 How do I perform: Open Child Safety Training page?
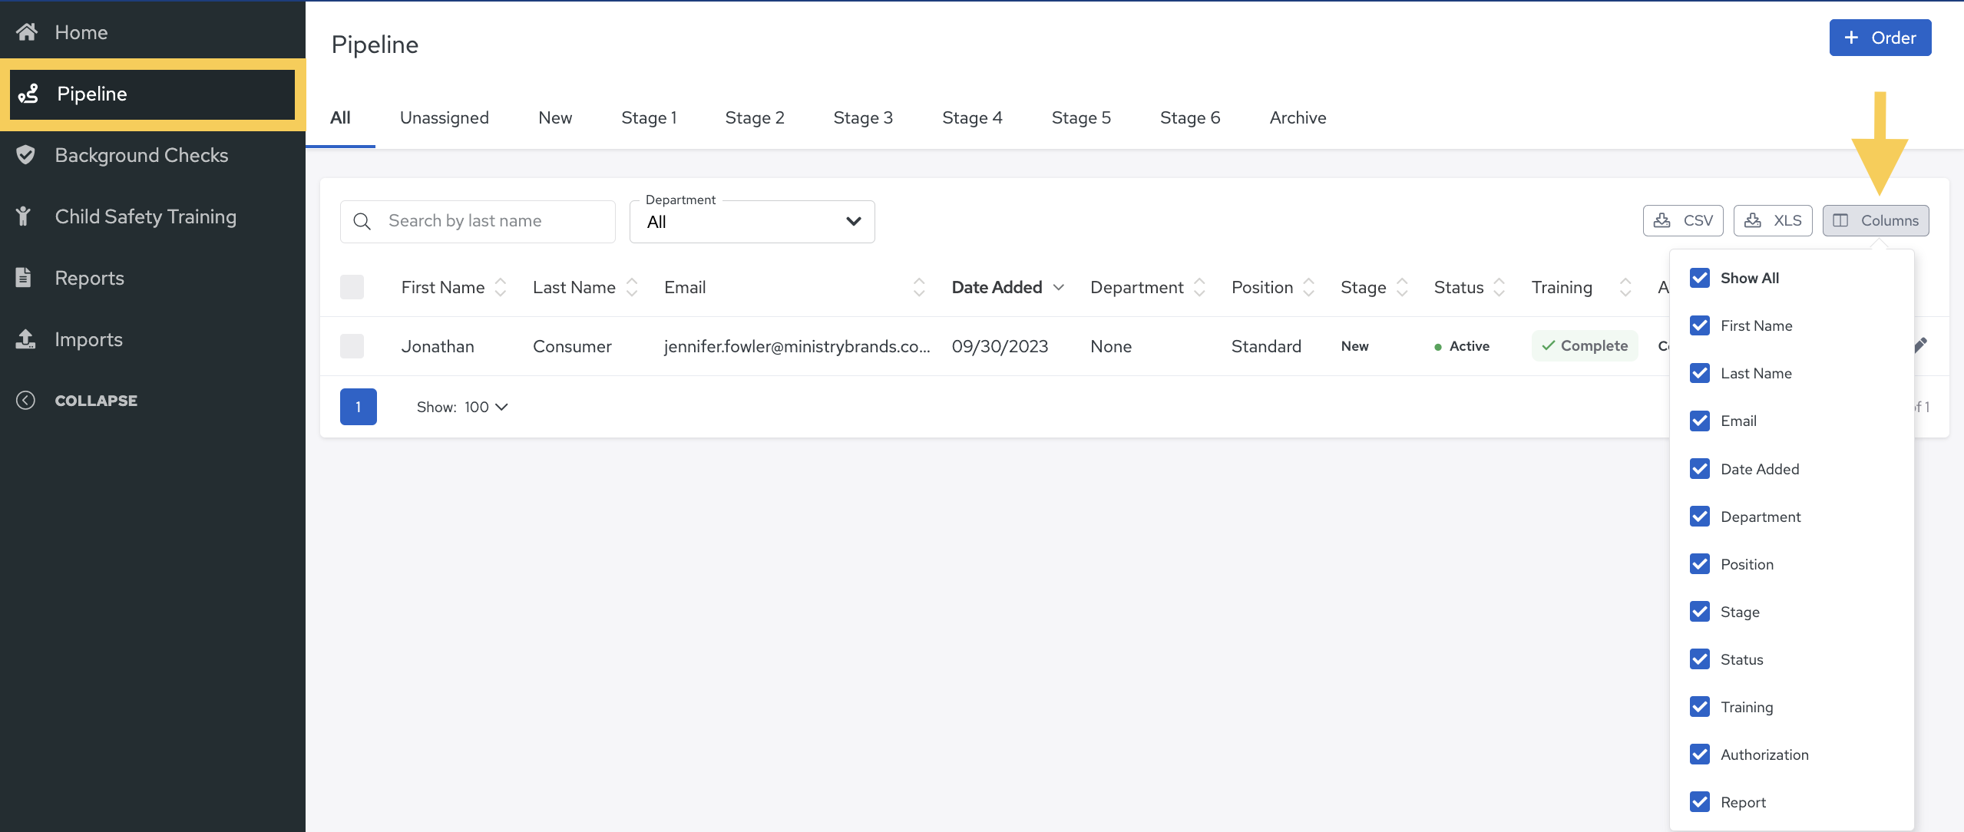tap(146, 216)
